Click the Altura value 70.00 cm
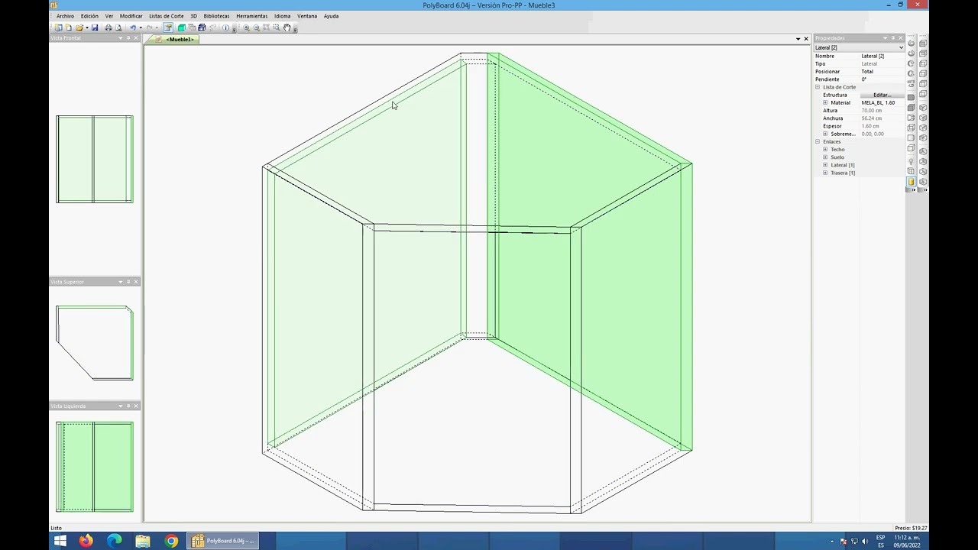Screen dimensions: 978x550 coord(882,111)
